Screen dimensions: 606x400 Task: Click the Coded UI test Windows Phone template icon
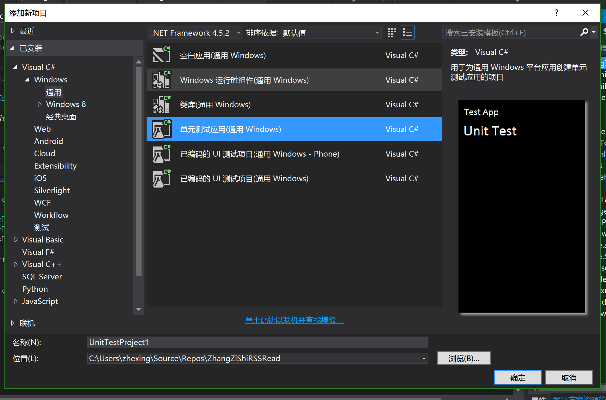click(x=162, y=154)
